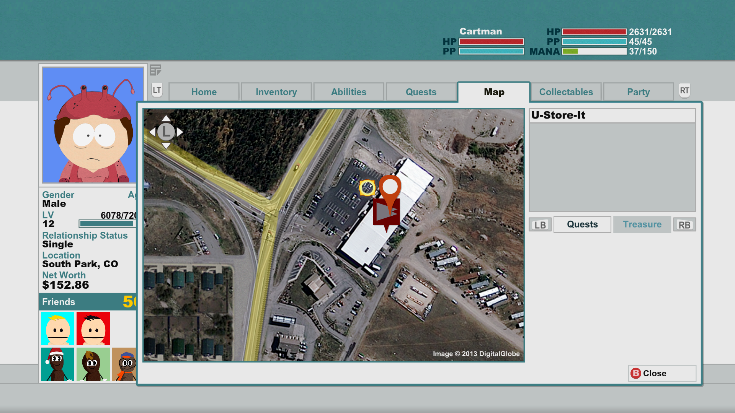Switch to the Inventory tab

[x=276, y=92]
